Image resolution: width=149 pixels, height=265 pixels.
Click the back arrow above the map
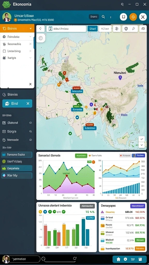pos(41,28)
